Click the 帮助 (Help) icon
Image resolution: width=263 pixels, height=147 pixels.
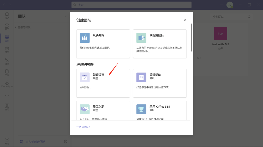(7, 141)
